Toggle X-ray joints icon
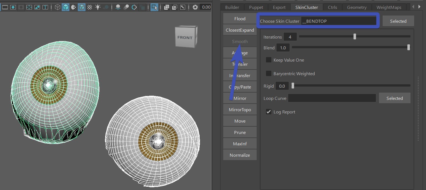This screenshot has width=426, height=190. 183,7
